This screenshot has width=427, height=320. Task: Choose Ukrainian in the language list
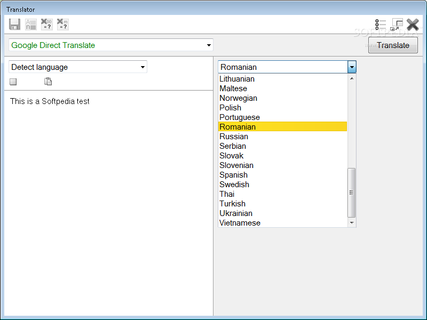coord(283,213)
